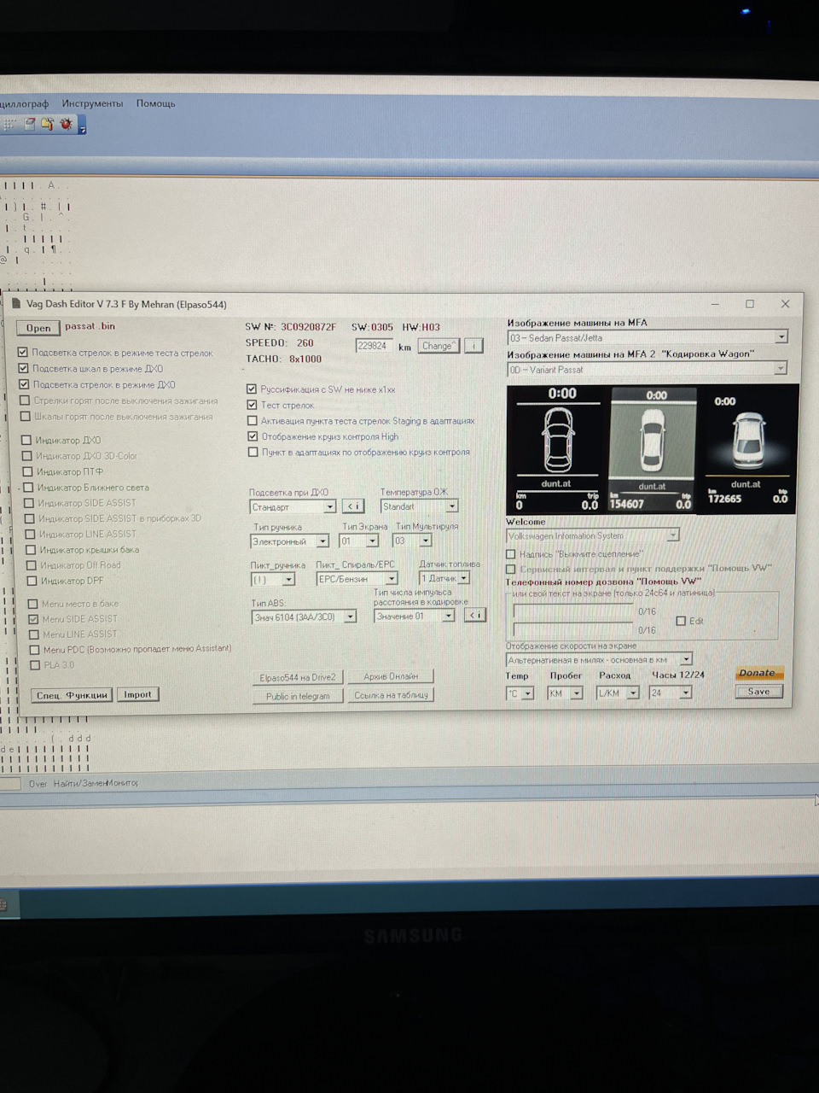The image size is (819, 1093).
Task: Toggle the Edit checkbox near text fields
Action: 681,621
